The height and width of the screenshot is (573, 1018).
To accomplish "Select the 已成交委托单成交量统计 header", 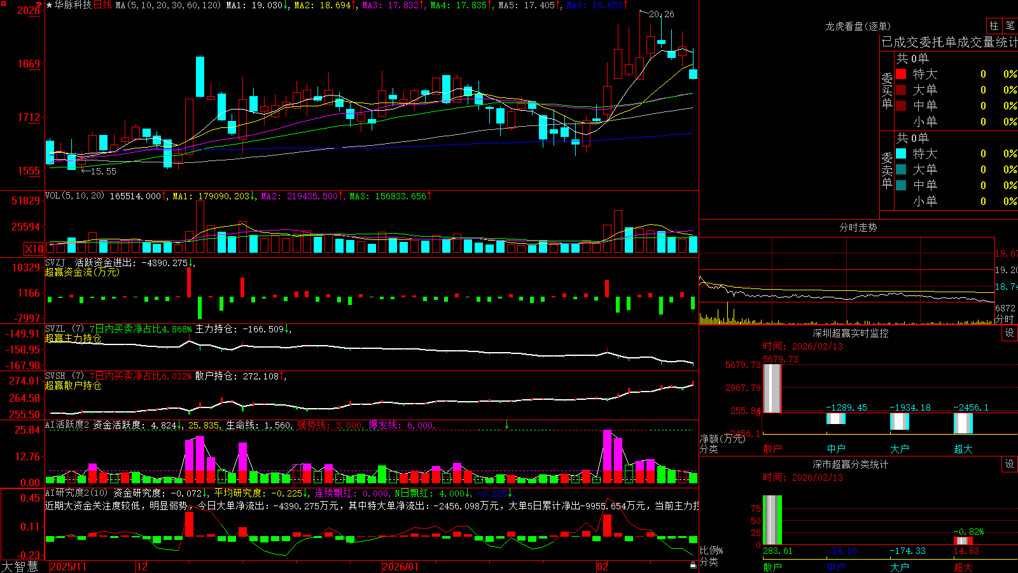I will (x=949, y=42).
